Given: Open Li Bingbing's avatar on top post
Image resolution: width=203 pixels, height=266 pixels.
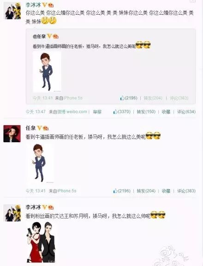Looking at the screenshot, I should [x=12, y=11].
